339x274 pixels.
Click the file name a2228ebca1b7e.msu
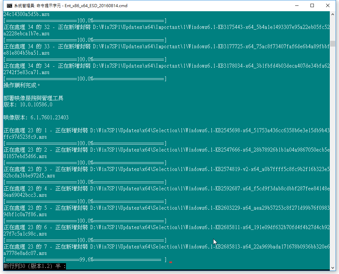[x=27, y=34]
